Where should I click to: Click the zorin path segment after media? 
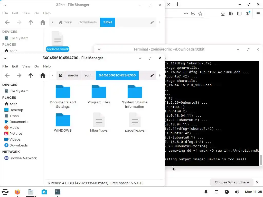[x=88, y=75]
